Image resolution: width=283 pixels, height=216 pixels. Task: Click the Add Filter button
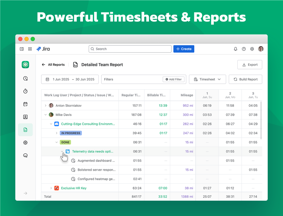(173, 79)
